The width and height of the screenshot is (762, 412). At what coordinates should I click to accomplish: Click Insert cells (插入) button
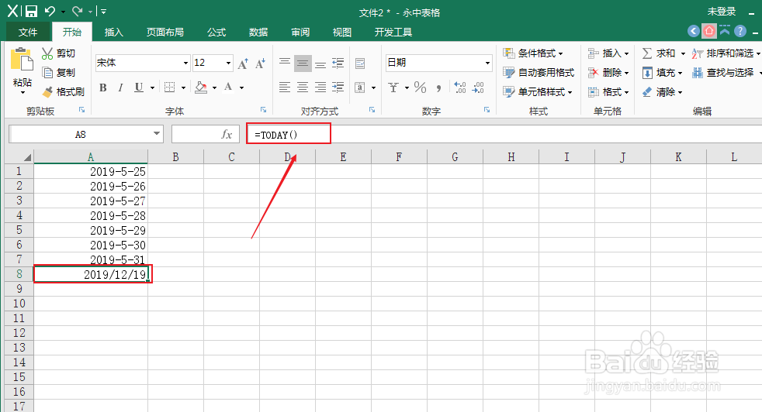pyautogui.click(x=608, y=53)
